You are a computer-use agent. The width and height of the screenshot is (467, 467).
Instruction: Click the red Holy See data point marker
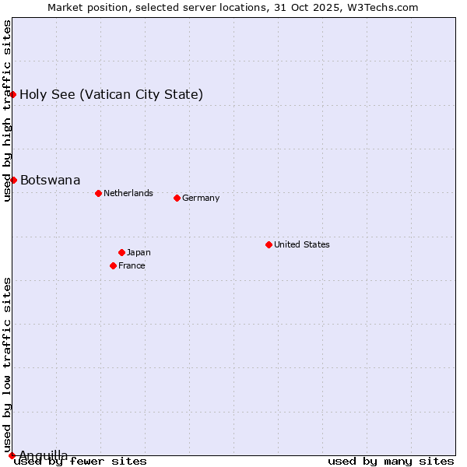tap(12, 94)
